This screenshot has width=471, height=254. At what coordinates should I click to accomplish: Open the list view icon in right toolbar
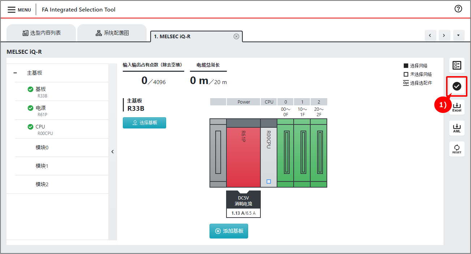coord(457,65)
